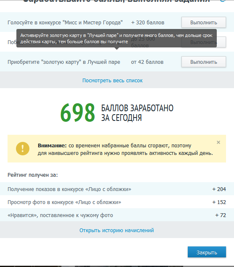Click the green 698 points number

pyautogui.click(x=78, y=113)
